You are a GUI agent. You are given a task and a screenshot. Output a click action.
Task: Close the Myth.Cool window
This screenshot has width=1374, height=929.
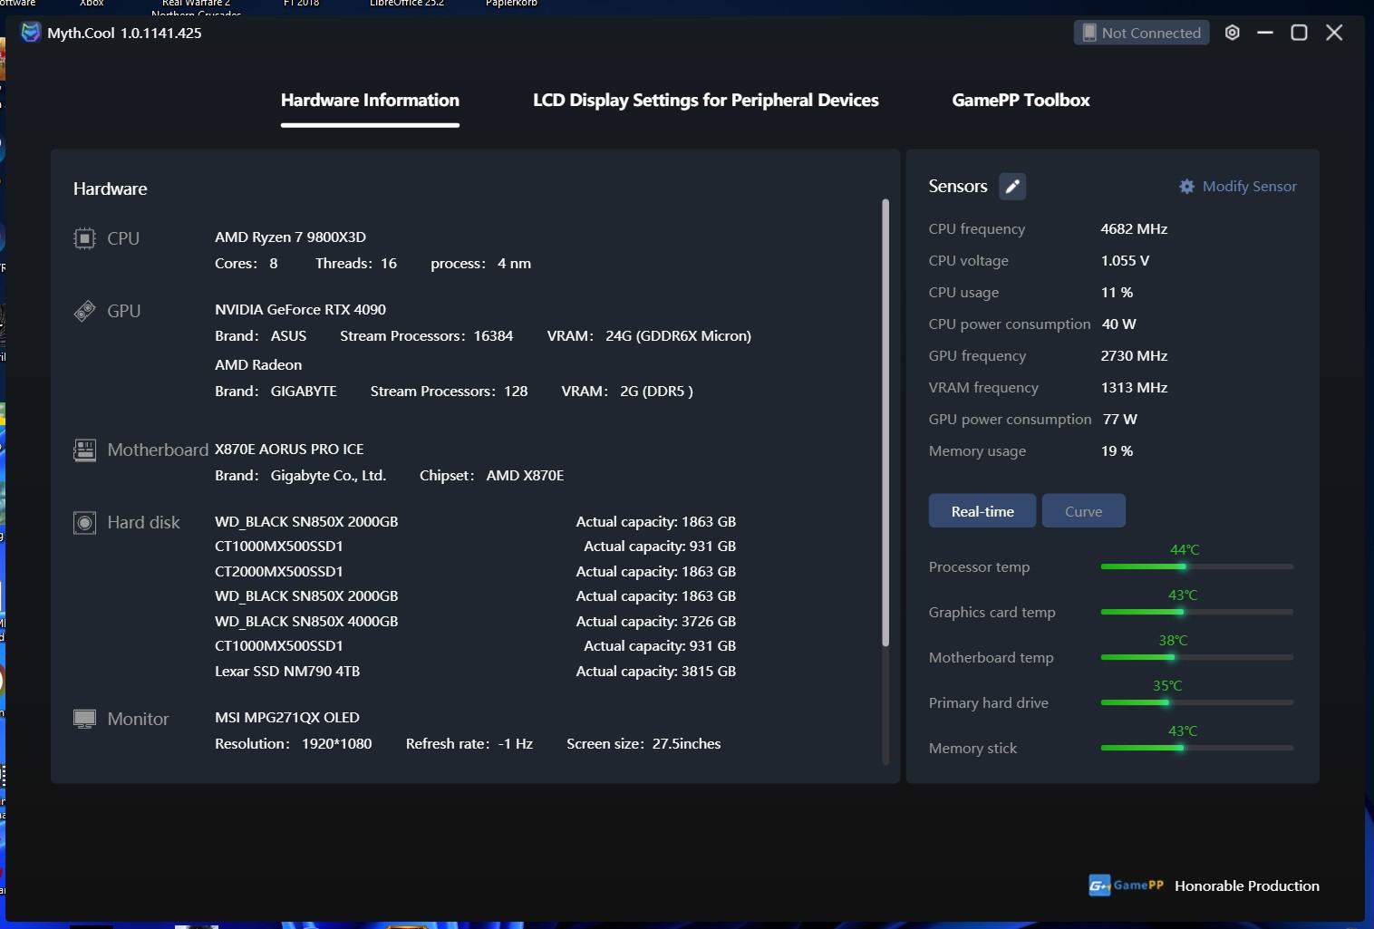[x=1334, y=33]
